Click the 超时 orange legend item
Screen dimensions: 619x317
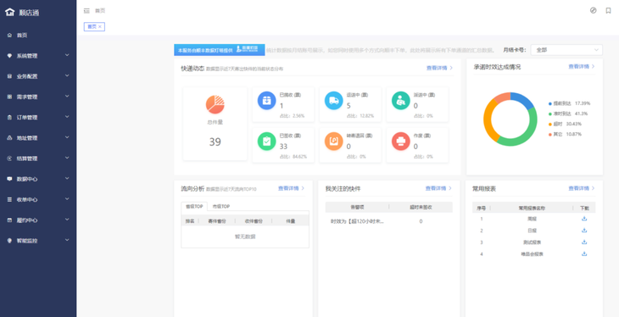565,124
